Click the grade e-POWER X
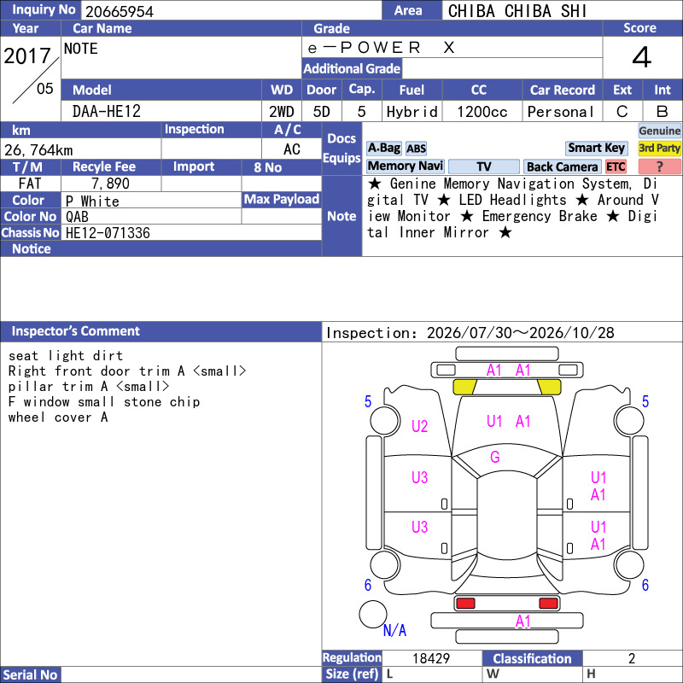 tap(381, 48)
